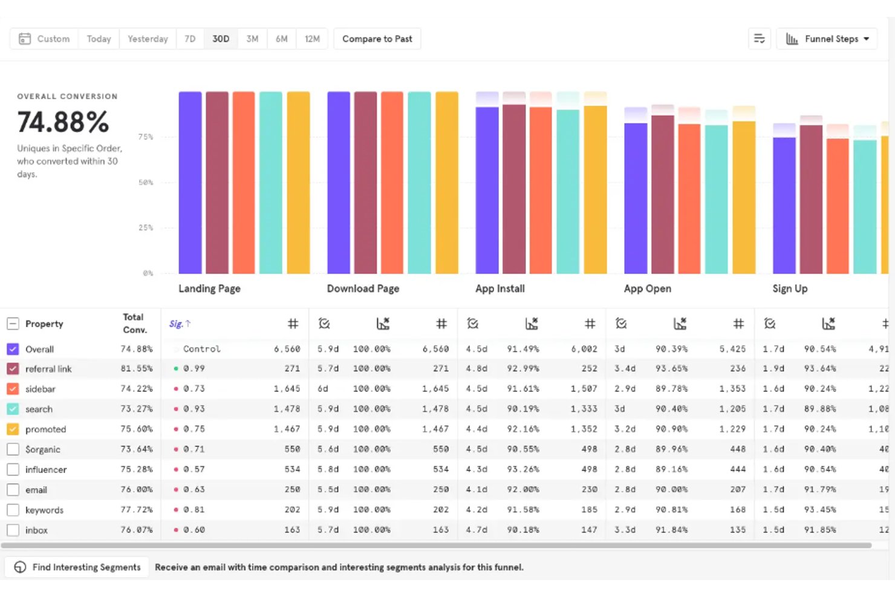Click the time-to-convert icon under App Install
This screenshot has height=597, width=895.
(x=473, y=324)
